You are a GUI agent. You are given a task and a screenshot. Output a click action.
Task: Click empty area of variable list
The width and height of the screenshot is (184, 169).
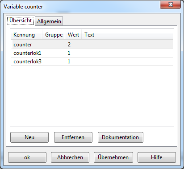coord(92,96)
